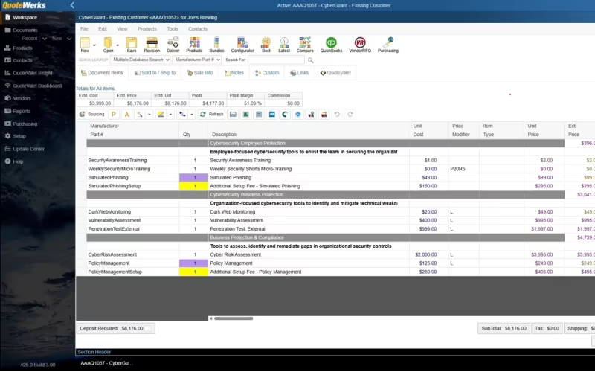
Task: Open the File menu
Action: 84,29
